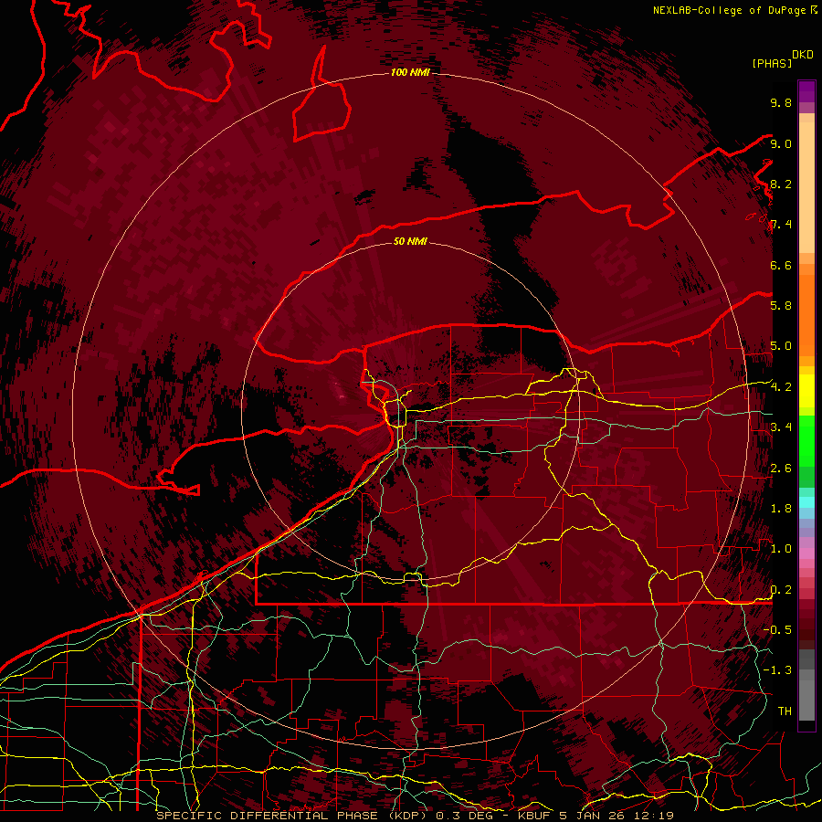
Task: Click the 5.8 legend value
Action: tap(781, 306)
